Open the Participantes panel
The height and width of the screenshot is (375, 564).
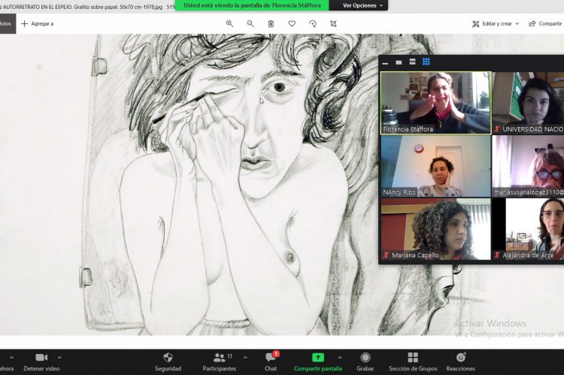pyautogui.click(x=220, y=361)
